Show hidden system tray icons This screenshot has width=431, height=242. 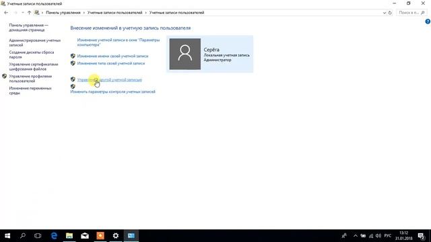tap(356, 236)
